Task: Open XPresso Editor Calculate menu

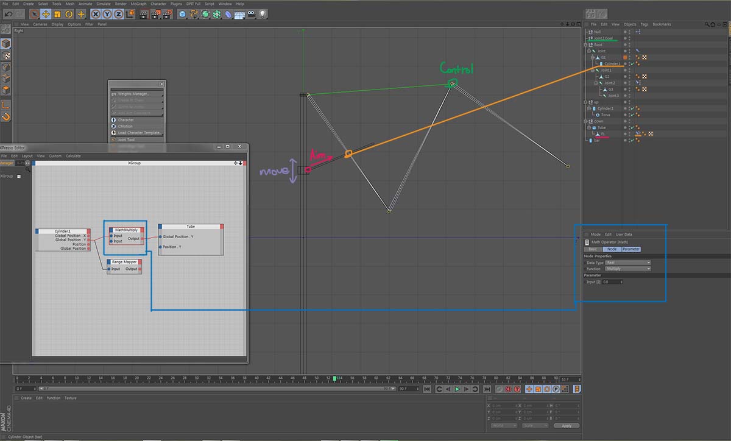Action: (73, 156)
